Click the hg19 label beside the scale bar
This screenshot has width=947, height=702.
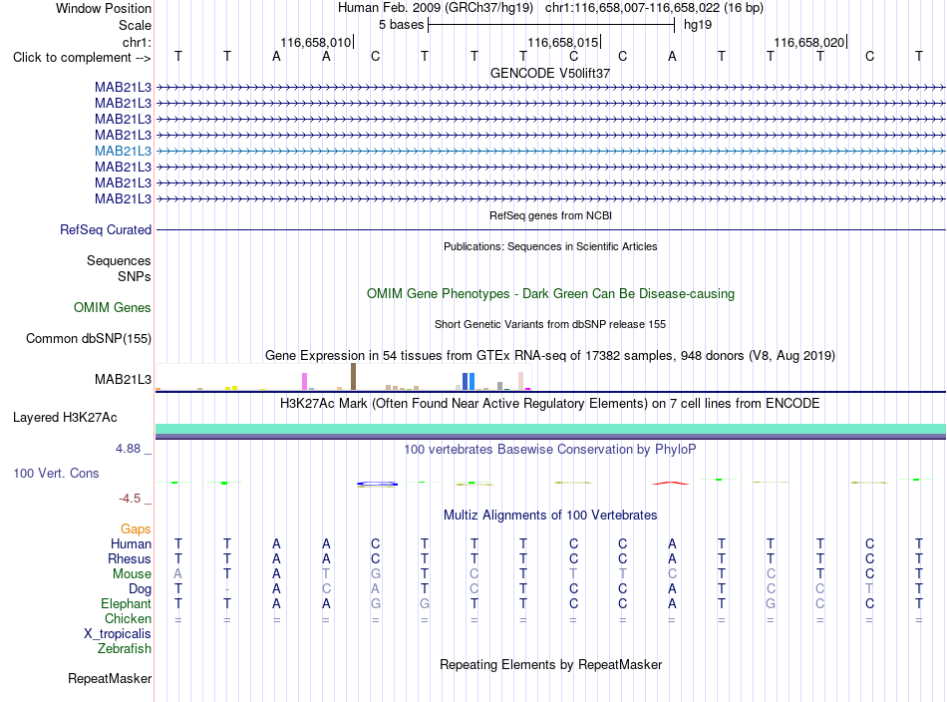(698, 25)
